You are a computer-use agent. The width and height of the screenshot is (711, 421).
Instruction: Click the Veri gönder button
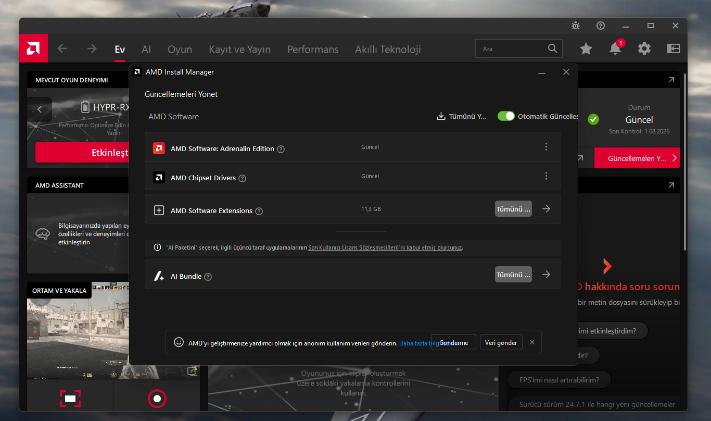coord(501,342)
